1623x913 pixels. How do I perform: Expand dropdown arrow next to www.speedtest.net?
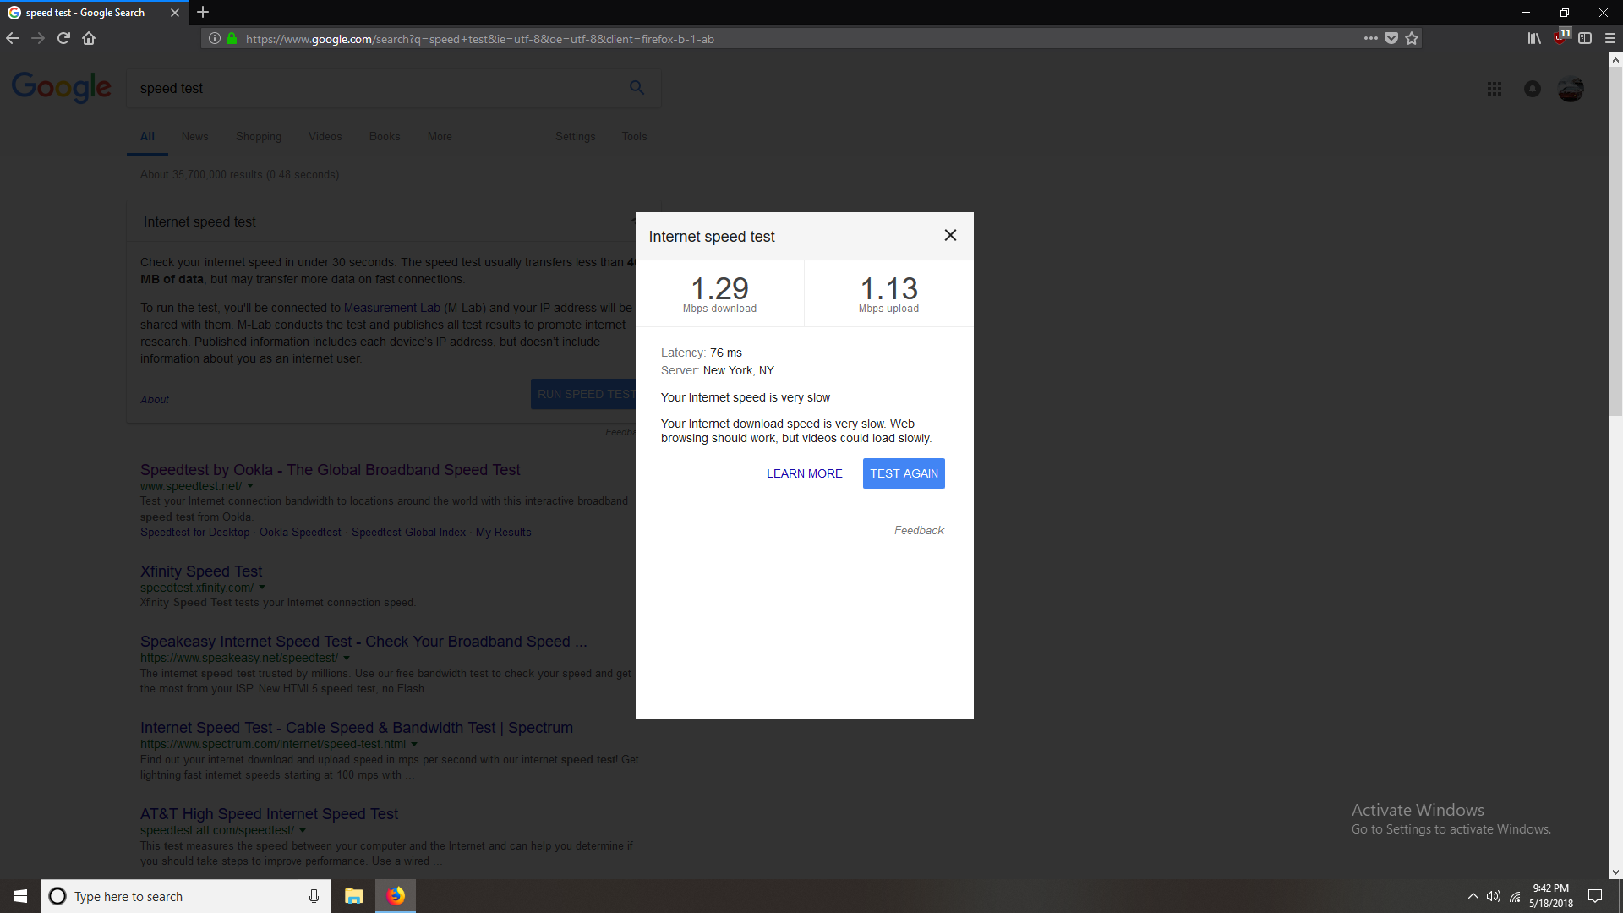[x=250, y=486]
